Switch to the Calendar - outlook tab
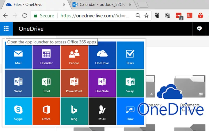Screen dimensions: 209x131 (102, 5)
